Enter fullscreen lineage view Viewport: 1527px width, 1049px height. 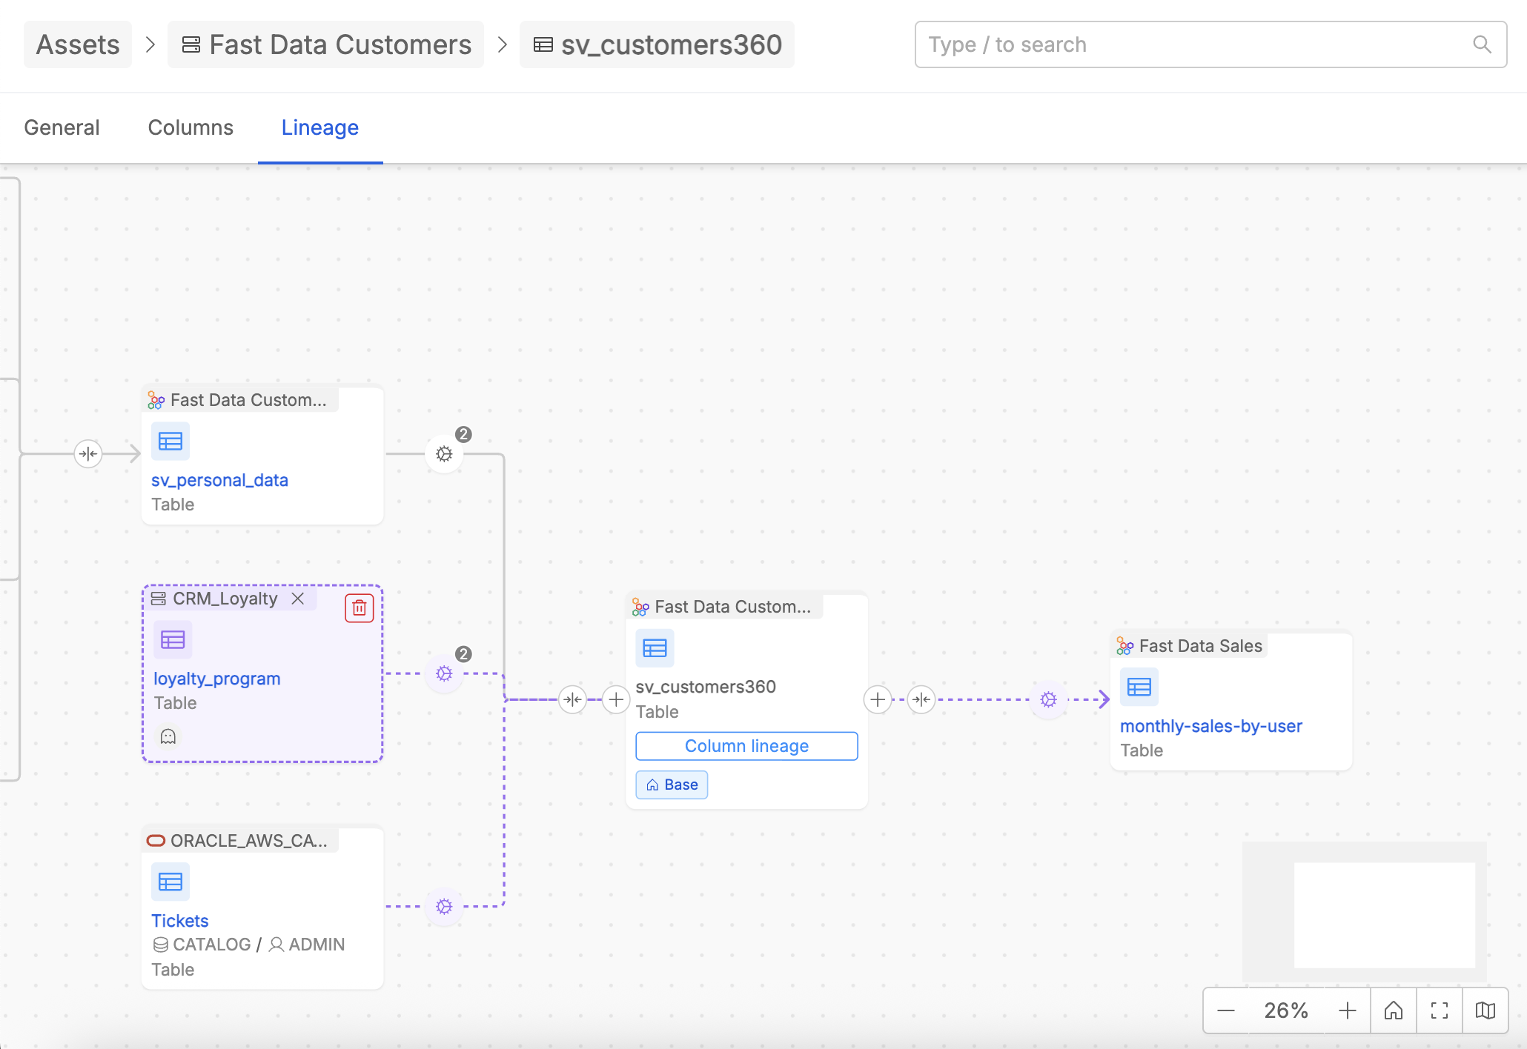tap(1440, 1010)
